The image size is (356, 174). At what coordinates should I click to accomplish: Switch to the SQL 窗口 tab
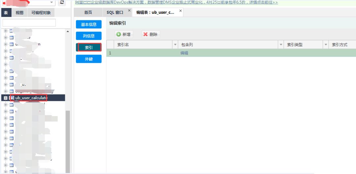pos(115,12)
